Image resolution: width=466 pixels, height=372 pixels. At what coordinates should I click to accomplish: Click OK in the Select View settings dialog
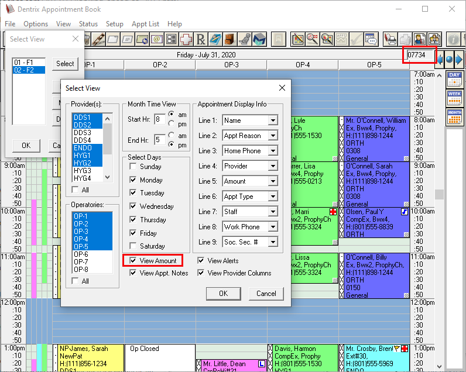click(x=223, y=294)
